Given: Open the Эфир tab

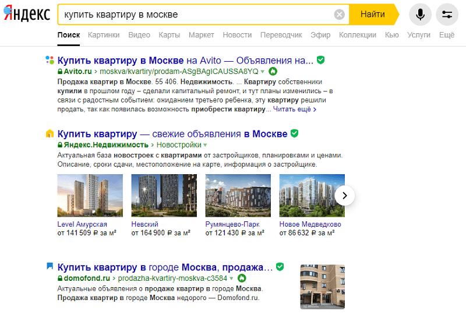Looking at the screenshot, I should pyautogui.click(x=320, y=35).
